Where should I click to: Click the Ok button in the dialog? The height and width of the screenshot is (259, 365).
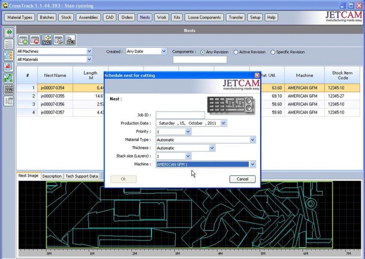(x=124, y=179)
